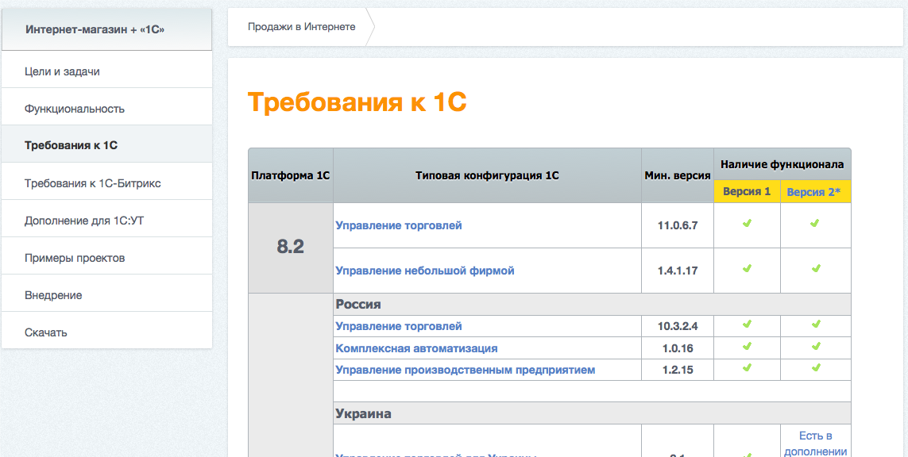Open Управление небольшой фирмой link
The width and height of the screenshot is (908, 457).
point(425,270)
